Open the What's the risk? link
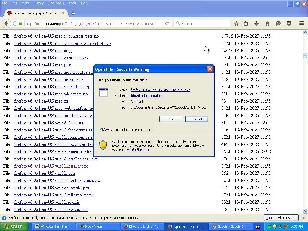The height and width of the screenshot is (231, 308). 137,149
